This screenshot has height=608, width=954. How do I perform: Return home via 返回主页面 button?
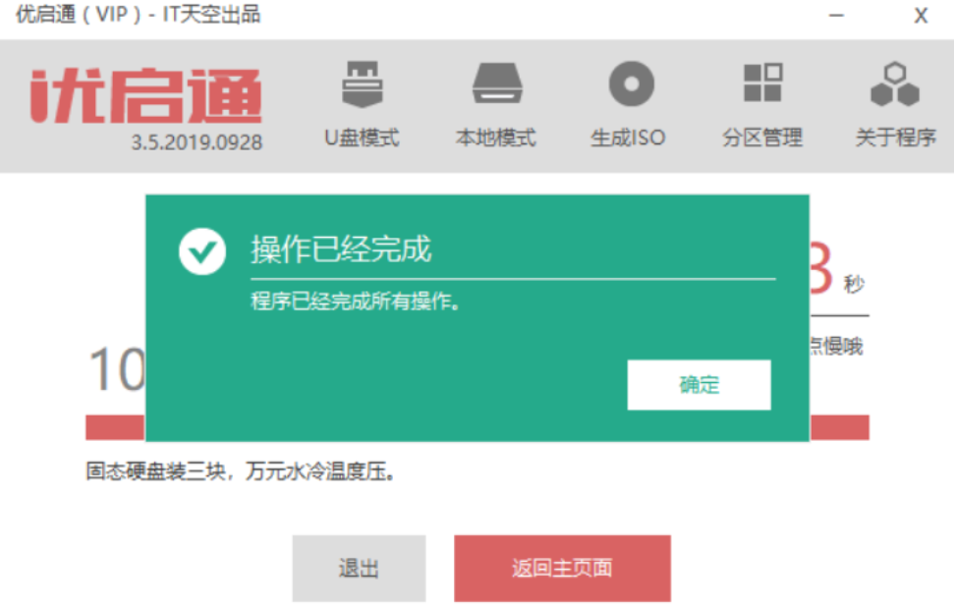coord(562,569)
